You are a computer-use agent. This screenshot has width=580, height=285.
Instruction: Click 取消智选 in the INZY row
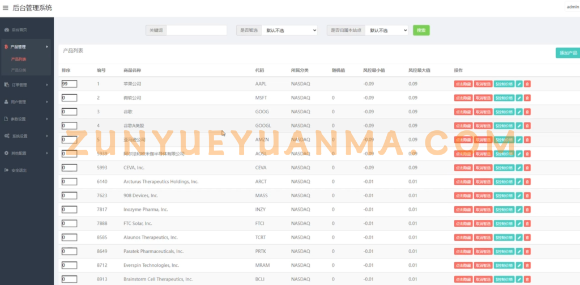click(x=483, y=210)
